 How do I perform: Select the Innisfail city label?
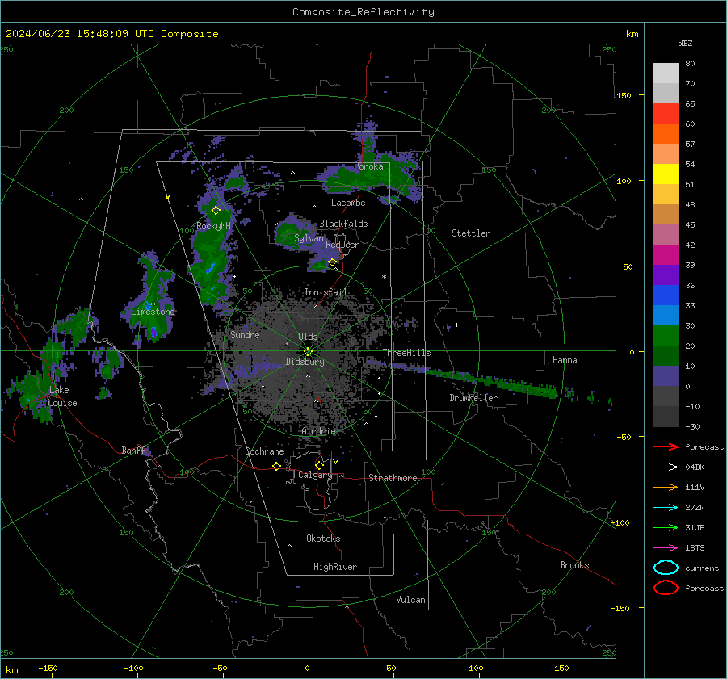326,292
